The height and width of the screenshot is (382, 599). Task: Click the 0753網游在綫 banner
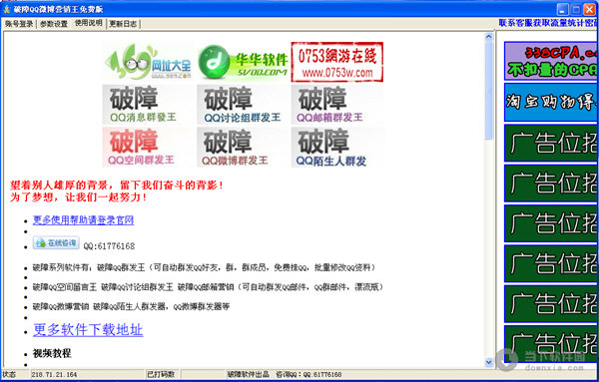coord(337,62)
